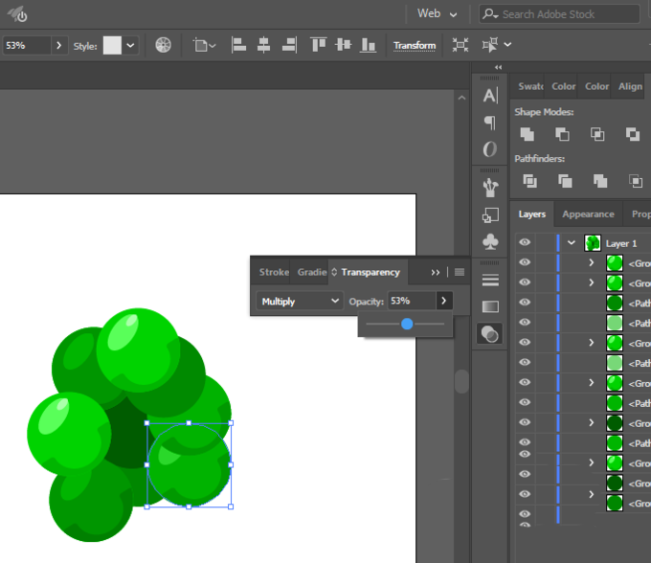Screen dimensions: 651x563
Task: Click the Recolor Artwork wheel icon
Action: [164, 45]
